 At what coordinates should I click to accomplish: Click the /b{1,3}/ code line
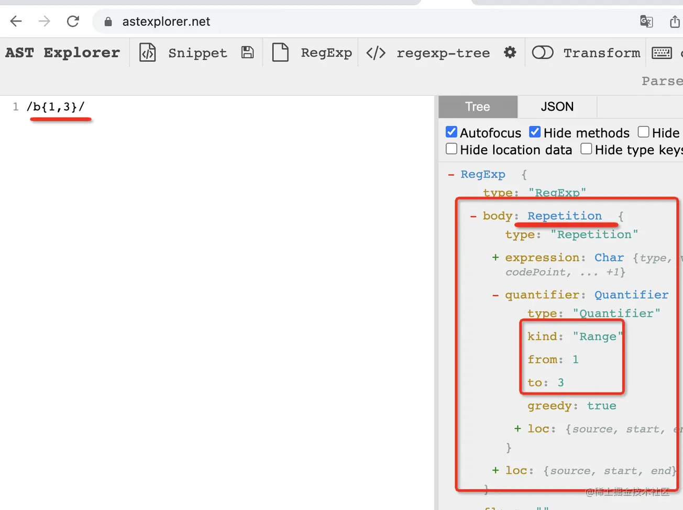(x=56, y=107)
